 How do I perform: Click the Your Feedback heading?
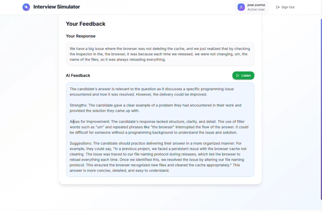click(86, 24)
